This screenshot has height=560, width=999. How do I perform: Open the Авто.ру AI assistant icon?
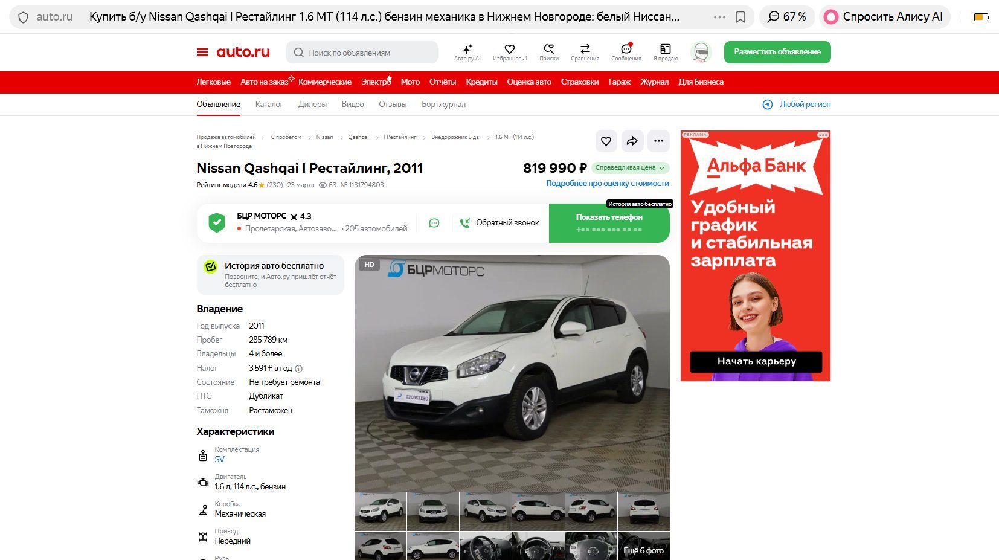click(467, 53)
